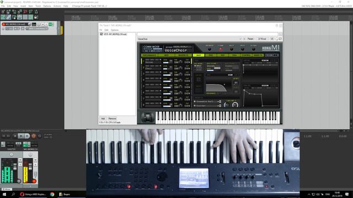Toggle locking toolbar icon
The width and height of the screenshot is (353, 198).
click(x=36, y=17)
